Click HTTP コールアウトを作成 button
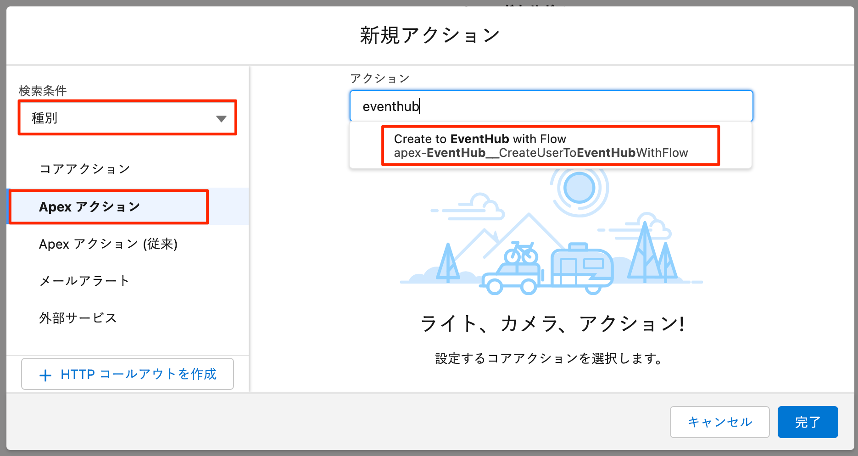858x456 pixels. pyautogui.click(x=128, y=374)
